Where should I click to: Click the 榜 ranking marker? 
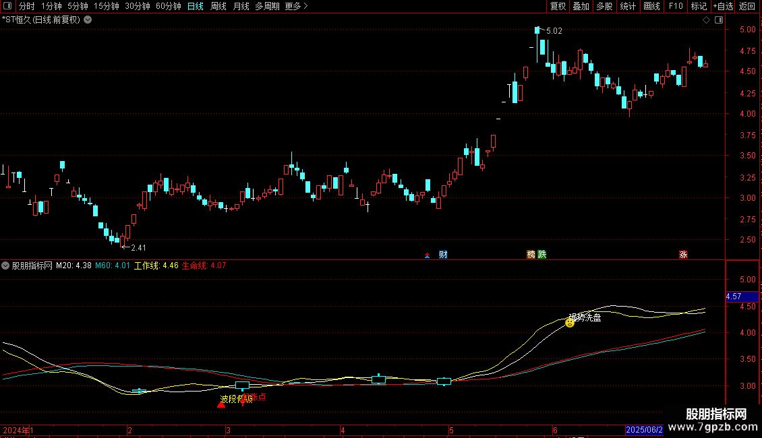click(x=531, y=255)
